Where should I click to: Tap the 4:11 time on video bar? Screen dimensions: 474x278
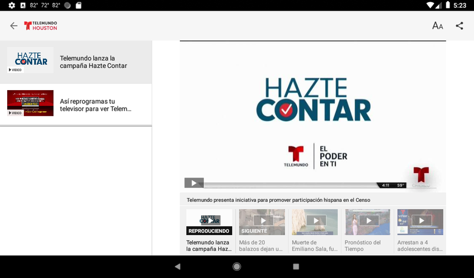click(386, 185)
